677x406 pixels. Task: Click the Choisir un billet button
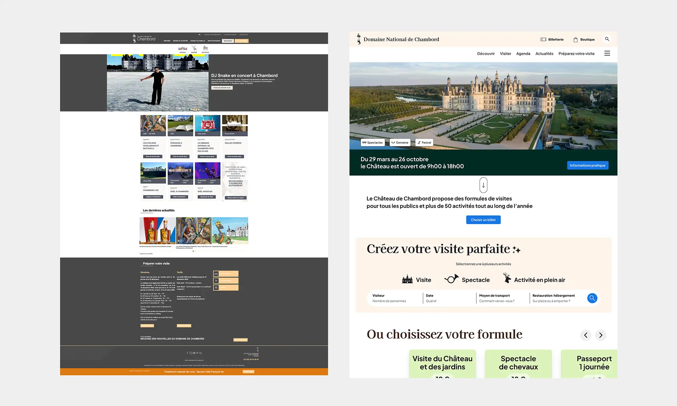click(x=483, y=220)
